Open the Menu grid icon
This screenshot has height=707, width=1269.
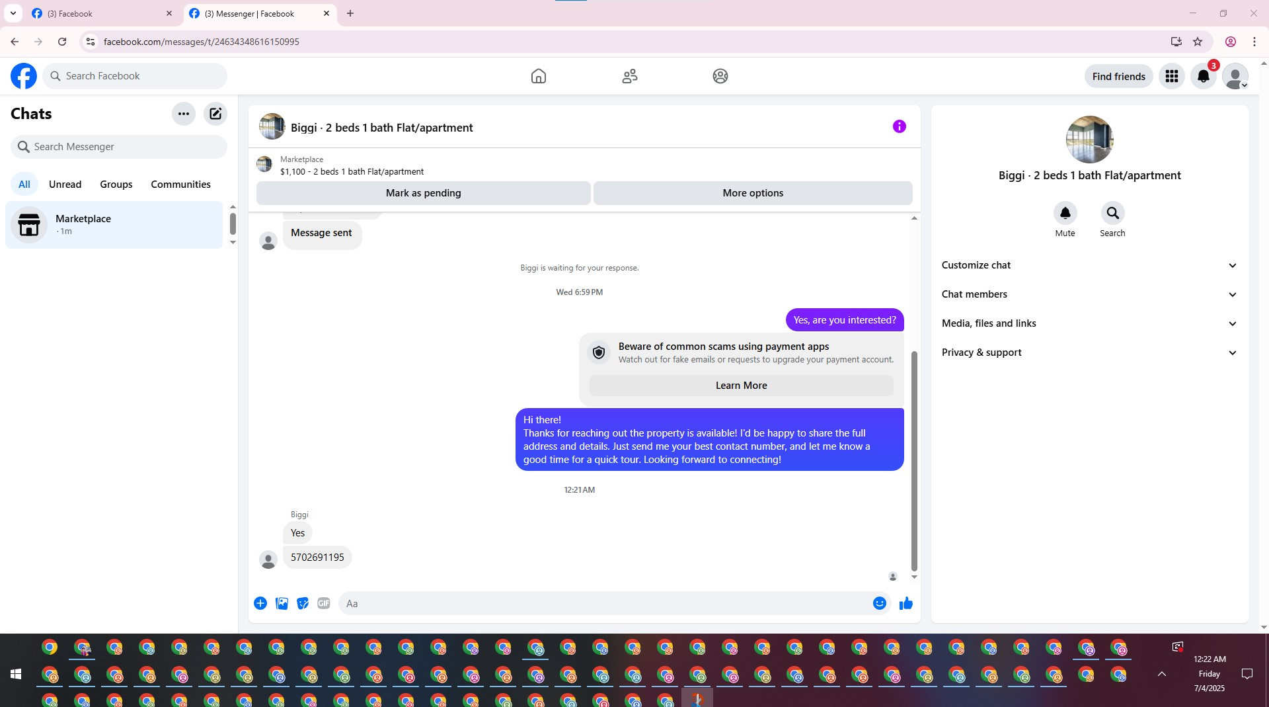pyautogui.click(x=1172, y=76)
